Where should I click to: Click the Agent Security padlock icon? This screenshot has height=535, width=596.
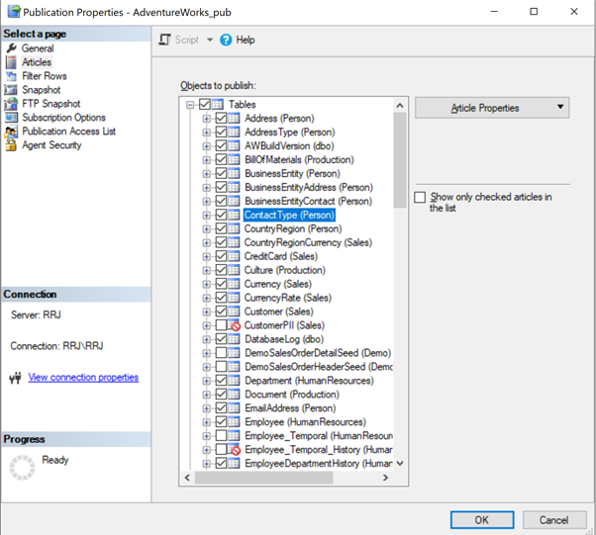click(11, 145)
